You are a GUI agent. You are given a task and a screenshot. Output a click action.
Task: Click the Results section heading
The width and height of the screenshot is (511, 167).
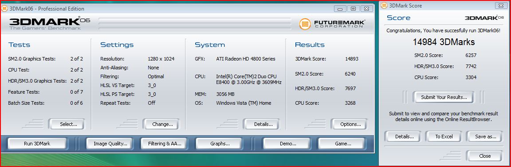click(x=310, y=45)
